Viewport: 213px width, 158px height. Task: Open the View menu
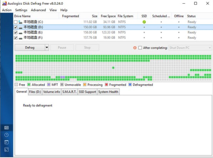[x=53, y=10]
